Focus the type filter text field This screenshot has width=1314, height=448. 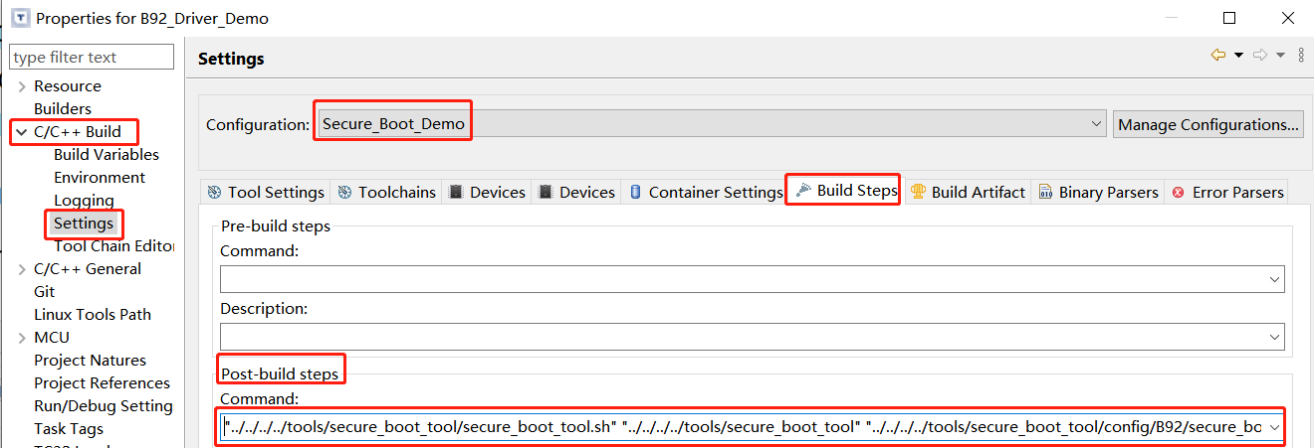(92, 57)
